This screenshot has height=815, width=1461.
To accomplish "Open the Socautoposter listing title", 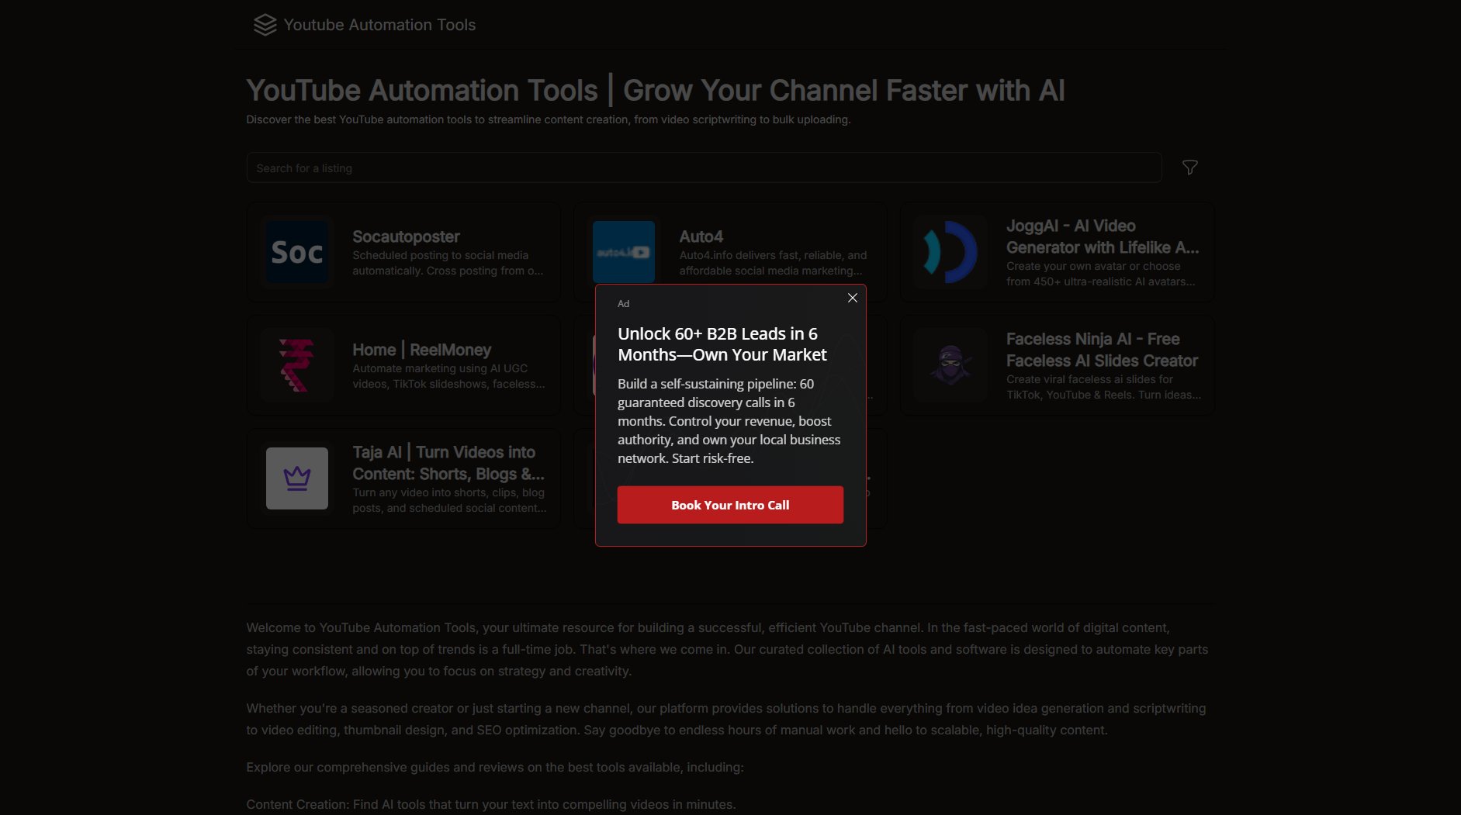I will [x=406, y=237].
